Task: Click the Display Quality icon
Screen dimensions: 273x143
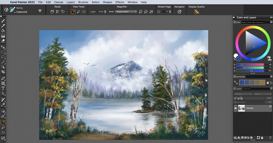Action: [x=196, y=12]
